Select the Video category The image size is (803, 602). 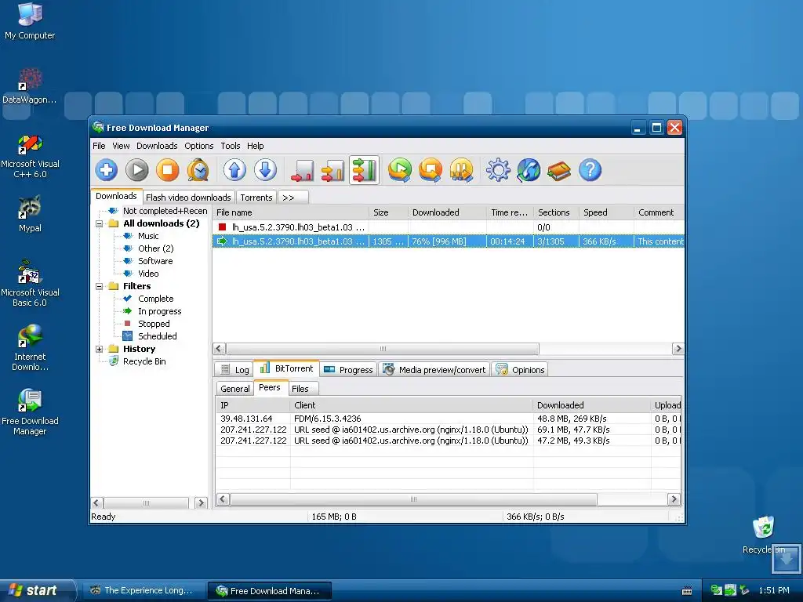click(x=148, y=274)
